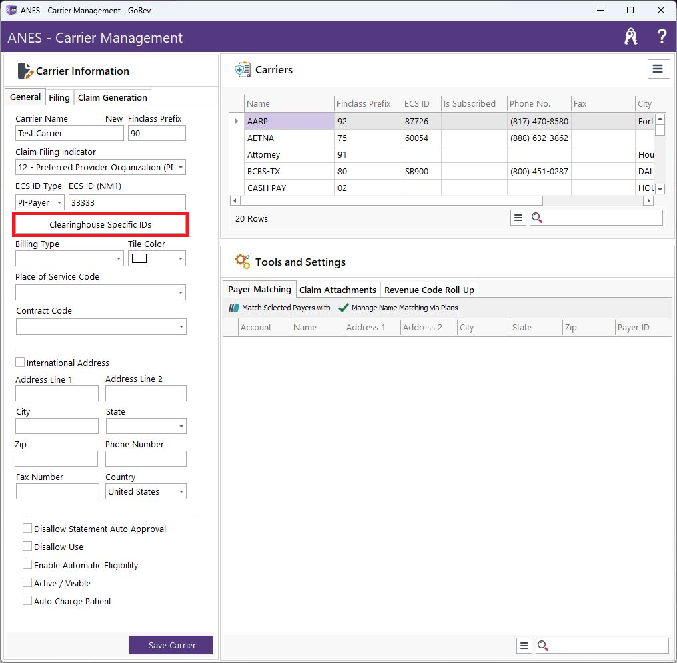
Task: Sort carriers by Is Subscribed column
Action: pyautogui.click(x=474, y=103)
